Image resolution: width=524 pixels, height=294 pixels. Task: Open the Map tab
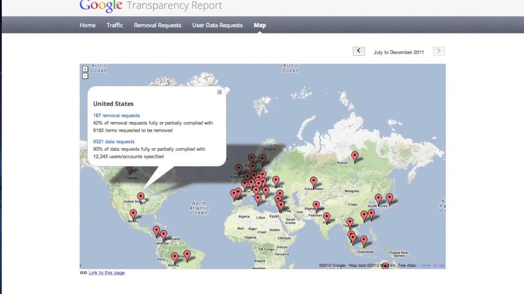(260, 25)
